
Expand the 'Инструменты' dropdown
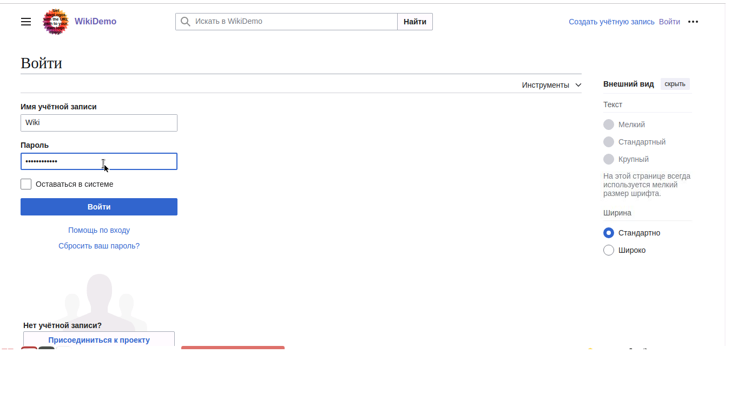[x=551, y=85]
